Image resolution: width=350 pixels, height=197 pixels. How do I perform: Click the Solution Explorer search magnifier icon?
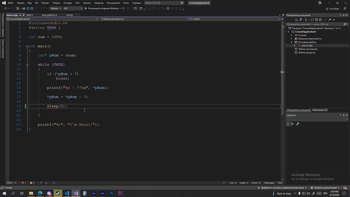tap(345, 24)
